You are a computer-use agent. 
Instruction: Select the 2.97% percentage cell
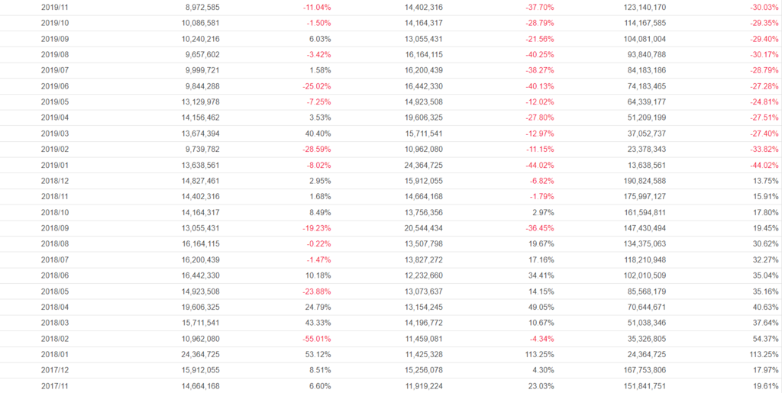click(541, 212)
